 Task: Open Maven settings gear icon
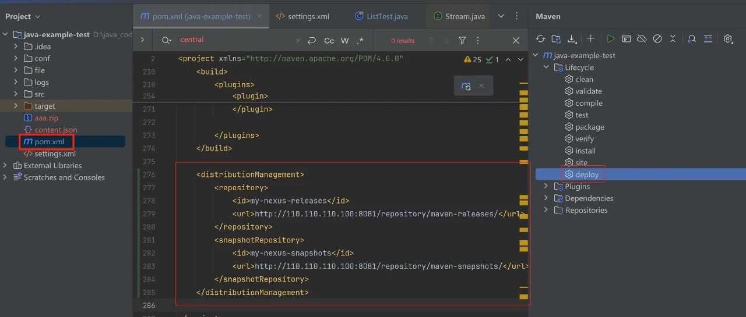coord(728,39)
